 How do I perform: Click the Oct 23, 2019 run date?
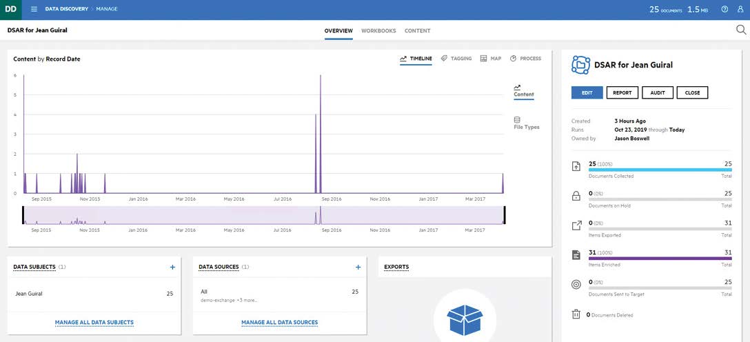(631, 130)
